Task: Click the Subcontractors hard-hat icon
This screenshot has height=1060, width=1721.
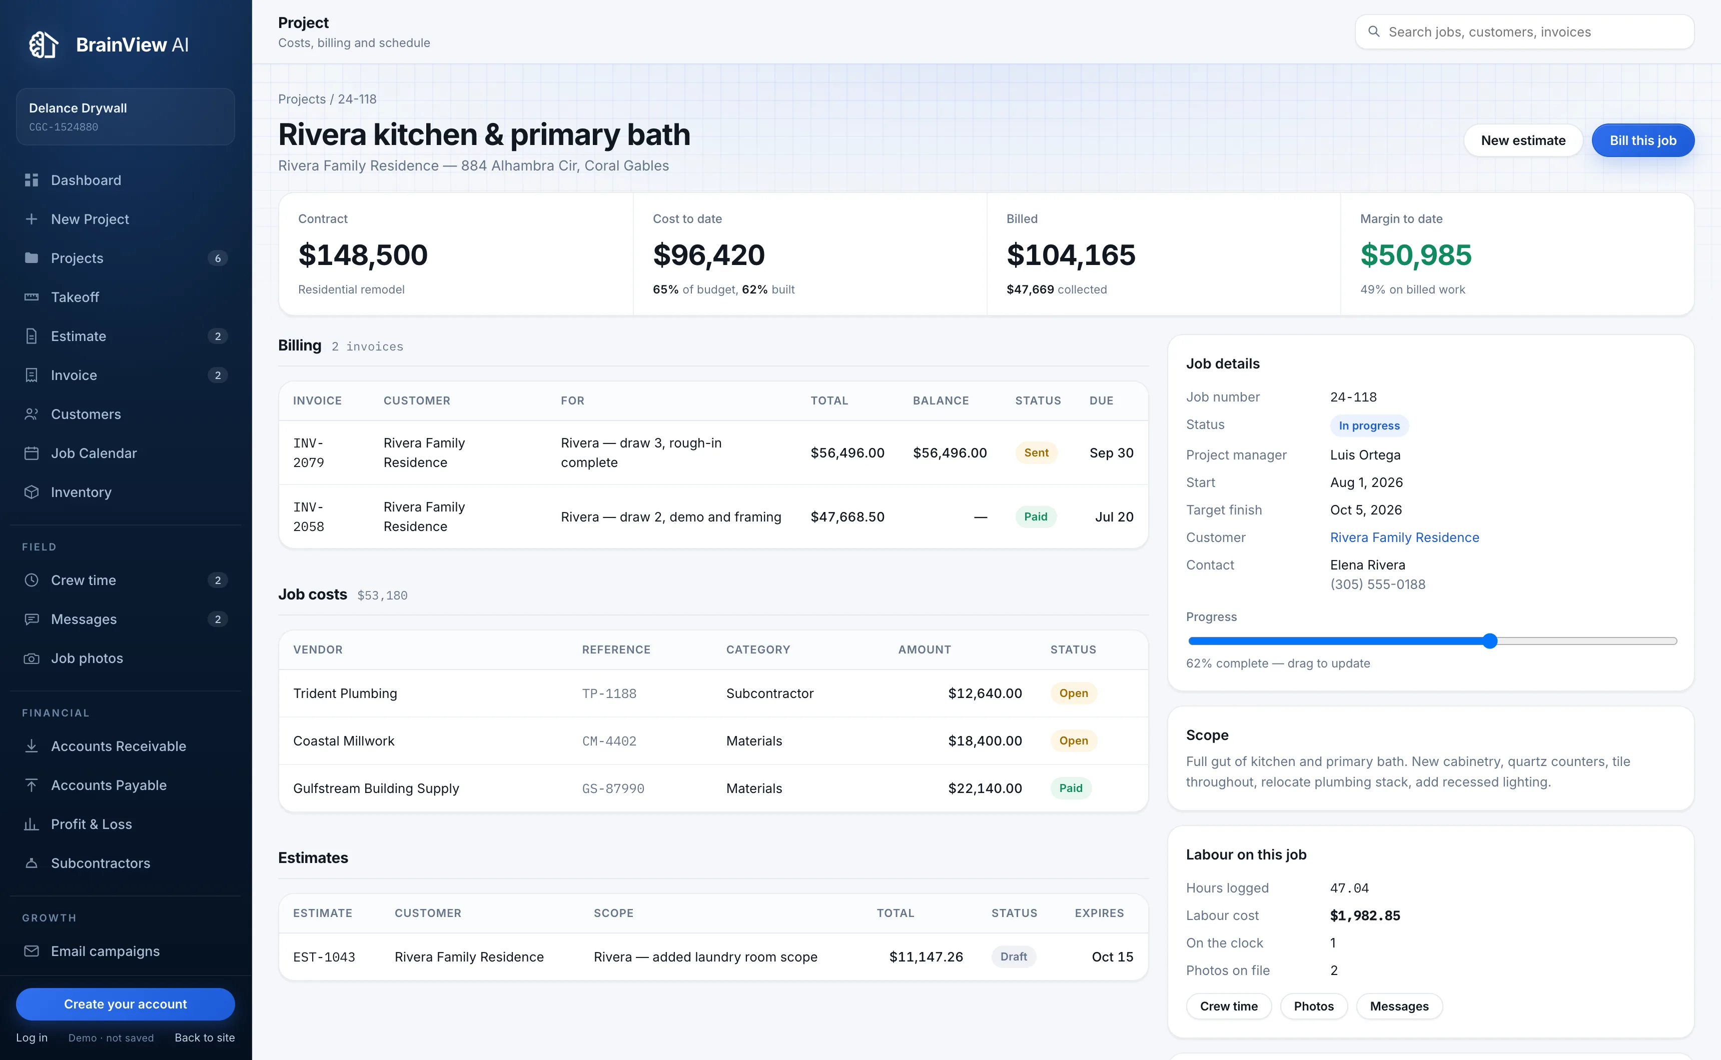Action: (x=32, y=863)
